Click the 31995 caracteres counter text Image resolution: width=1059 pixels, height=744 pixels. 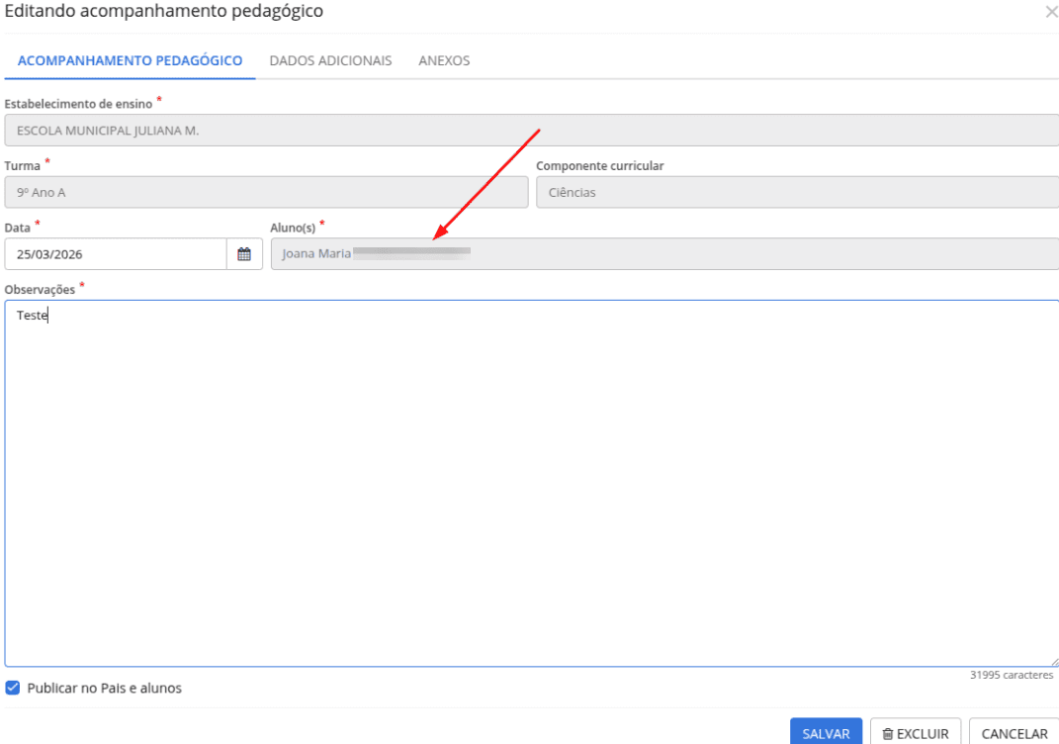tap(1012, 675)
